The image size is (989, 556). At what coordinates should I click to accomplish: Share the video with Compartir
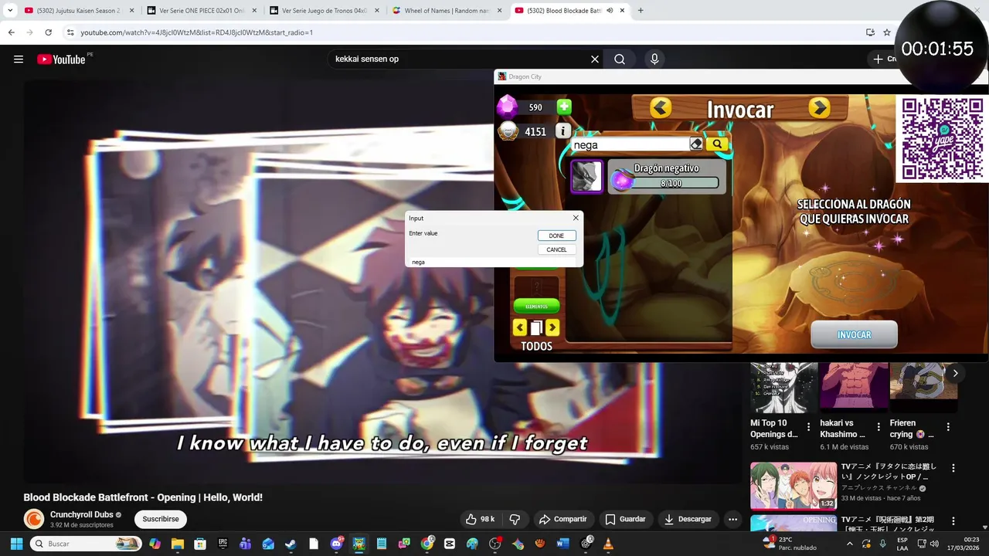[x=563, y=519]
